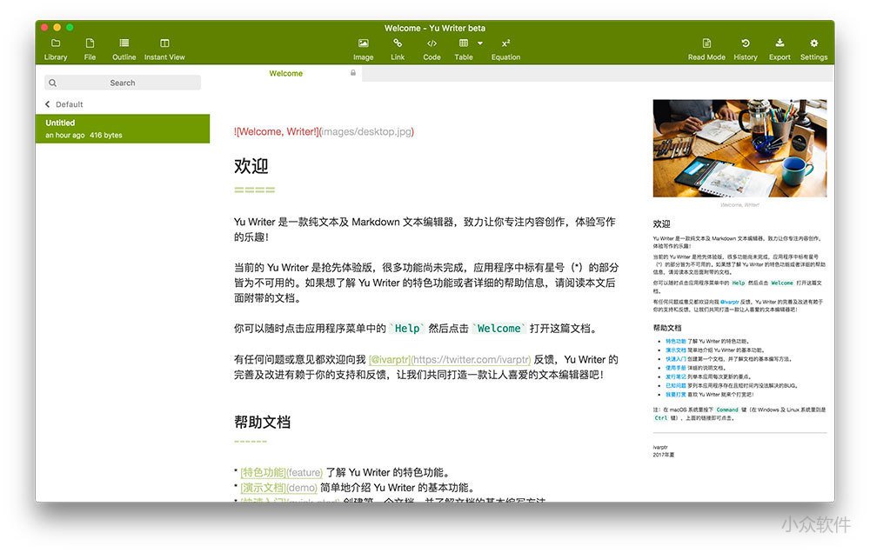
Task: Click the search magnifier icon
Action: [x=53, y=83]
